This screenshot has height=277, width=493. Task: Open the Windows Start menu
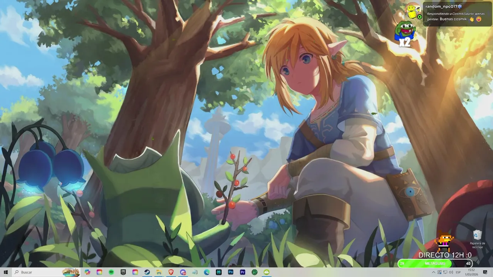point(5,272)
